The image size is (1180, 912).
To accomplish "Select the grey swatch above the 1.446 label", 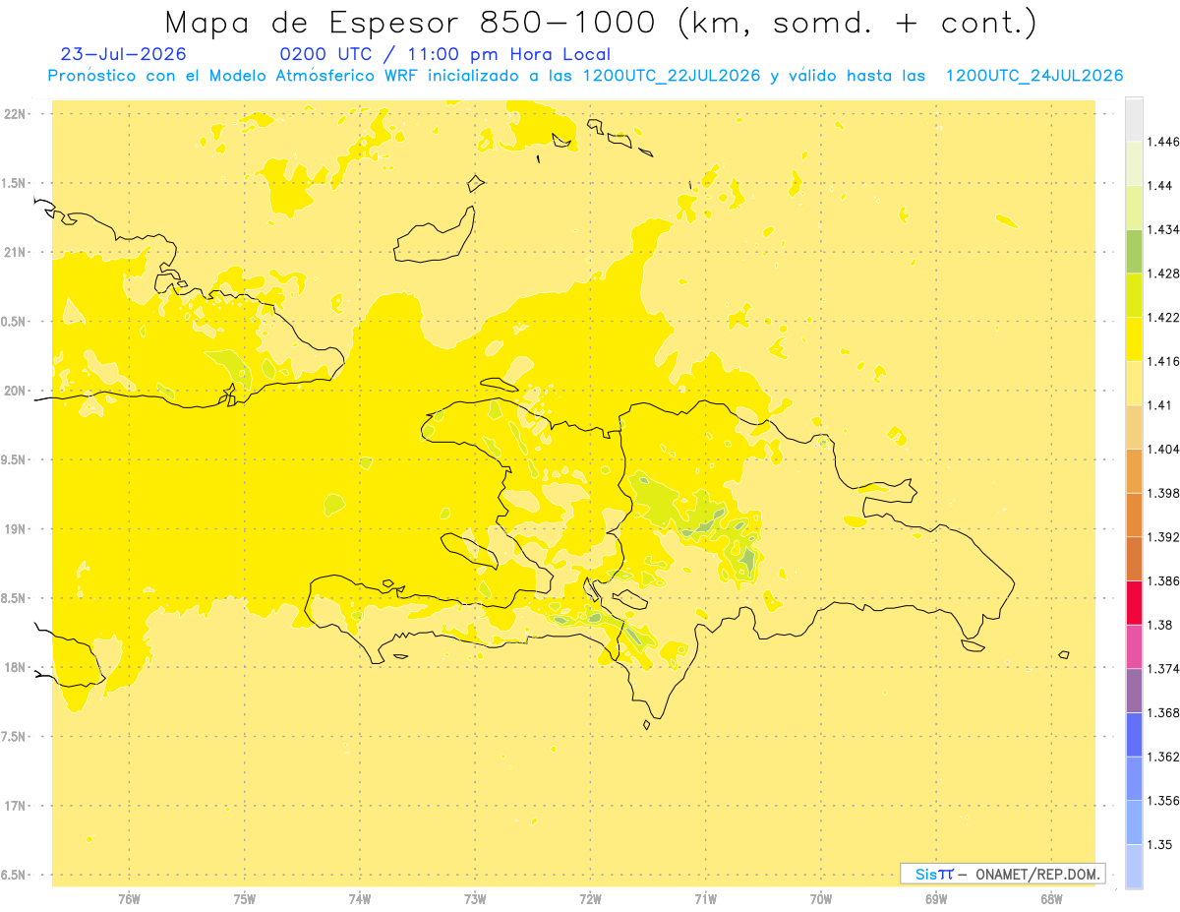I will [x=1134, y=119].
